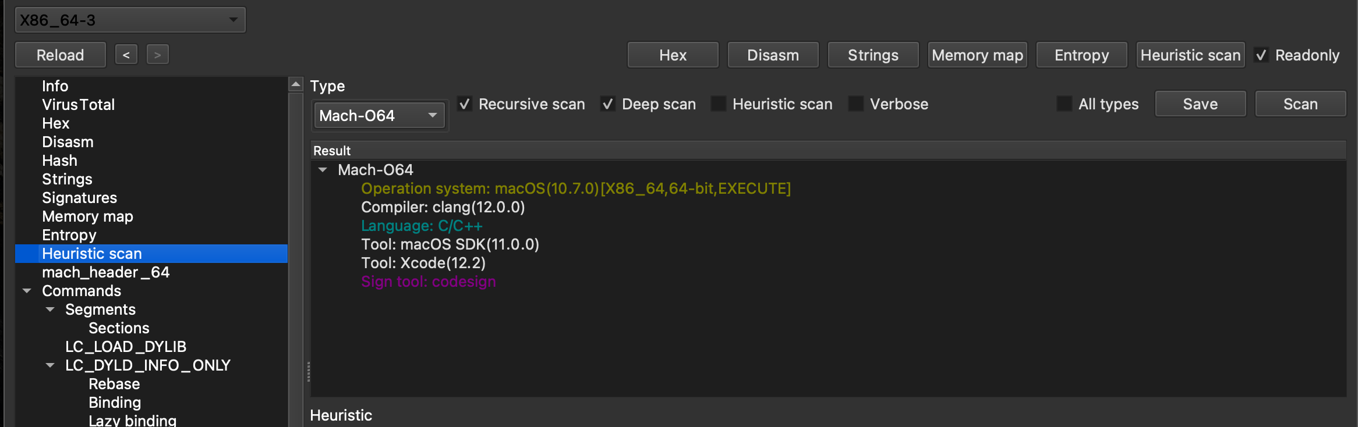The width and height of the screenshot is (1358, 427).
Task: Open the Memory map toolbar button
Action: 977,55
